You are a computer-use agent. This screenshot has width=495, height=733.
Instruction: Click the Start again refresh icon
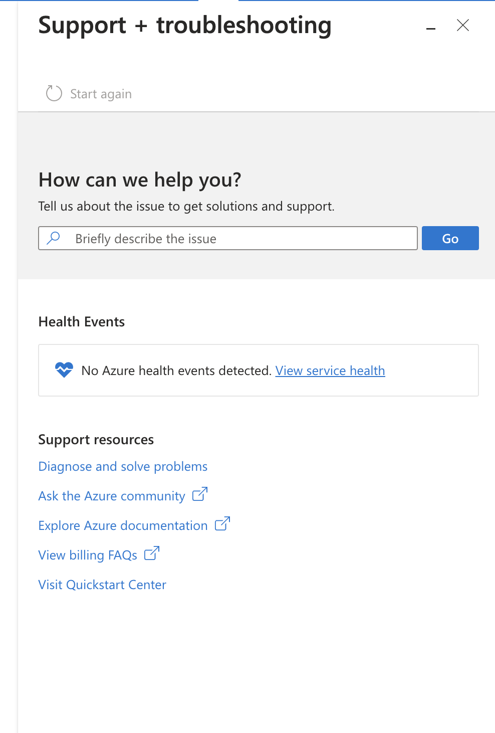(53, 93)
